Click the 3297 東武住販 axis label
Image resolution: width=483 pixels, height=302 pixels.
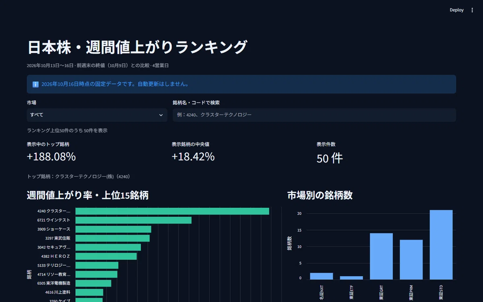[x=58, y=238]
